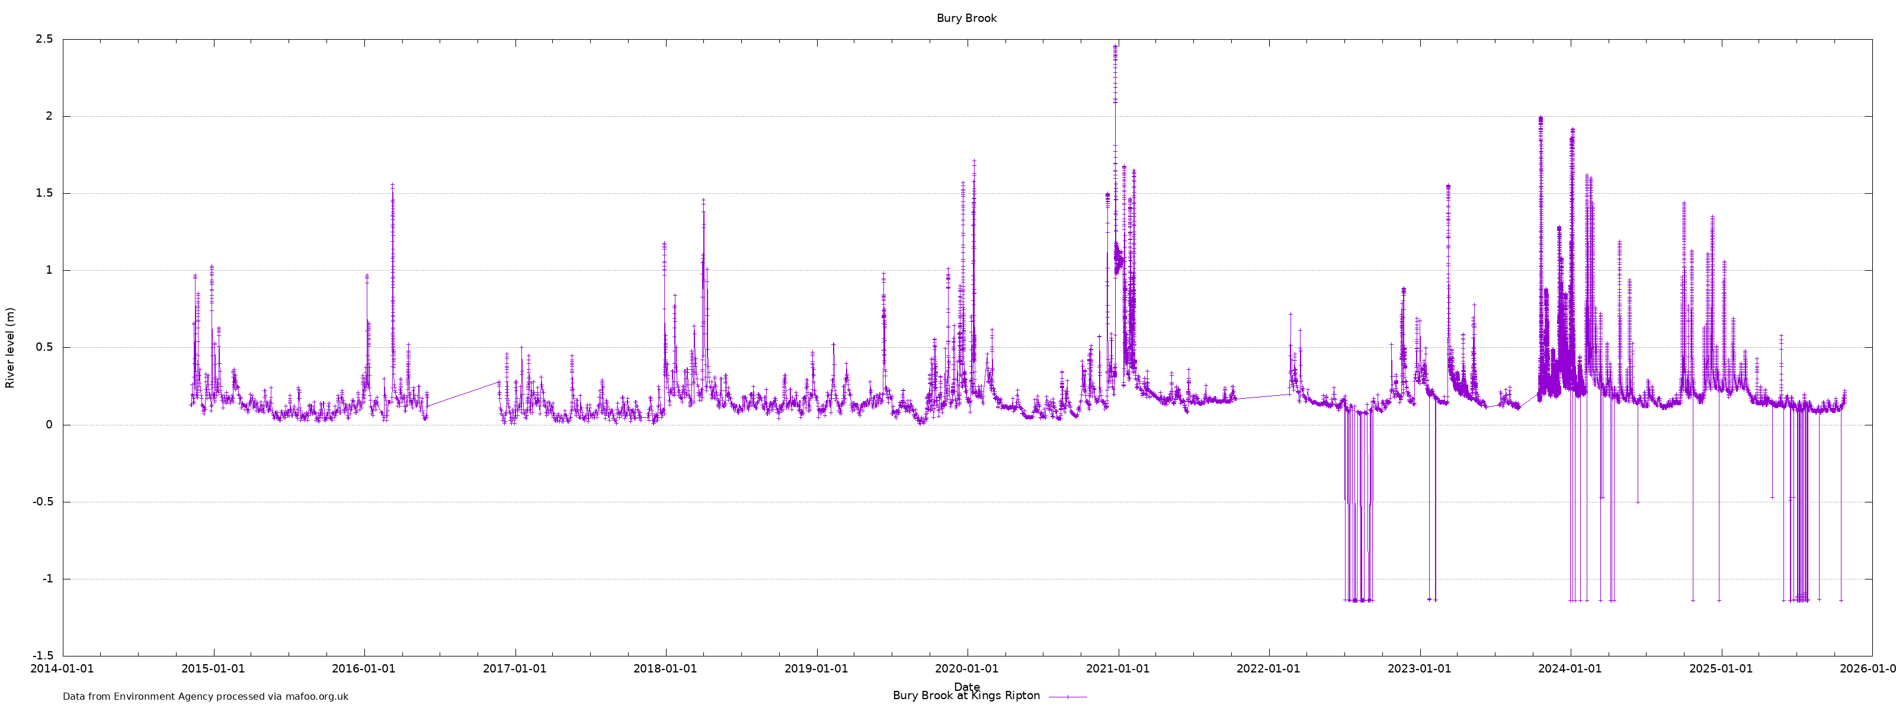Screen dimensions: 1896x711
Task: Click the 2024-01-01 x-axis date label
Action: 1570,669
